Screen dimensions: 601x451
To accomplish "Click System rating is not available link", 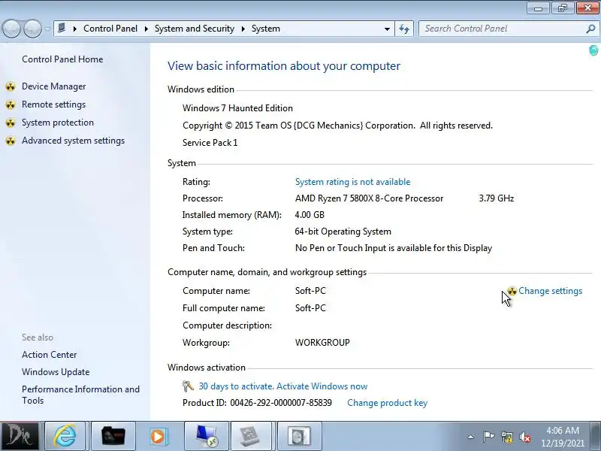I will click(352, 182).
